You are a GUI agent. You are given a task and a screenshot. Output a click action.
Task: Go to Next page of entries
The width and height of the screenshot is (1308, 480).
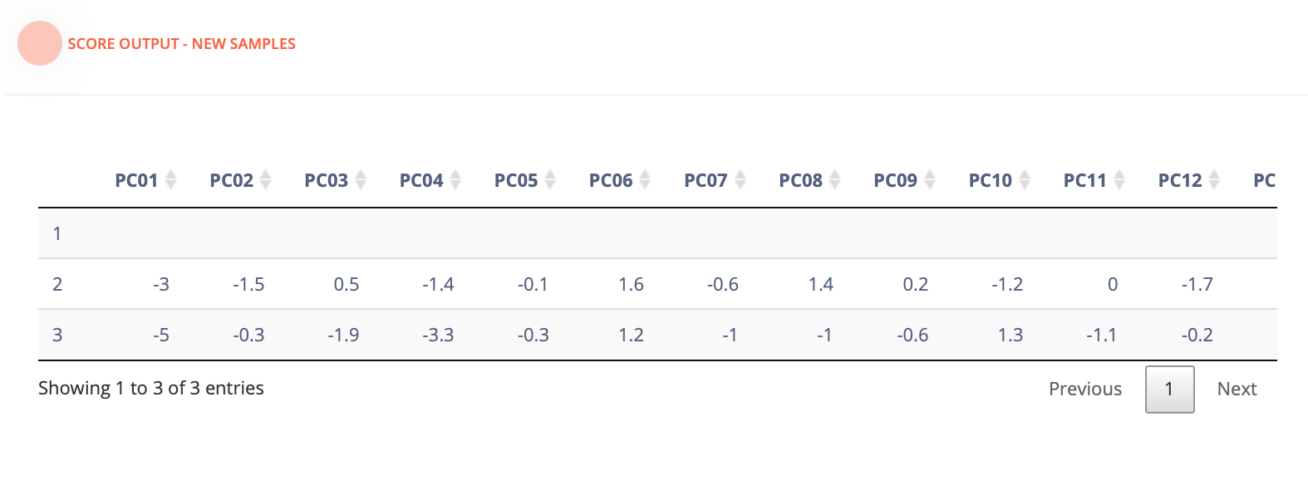click(1237, 389)
